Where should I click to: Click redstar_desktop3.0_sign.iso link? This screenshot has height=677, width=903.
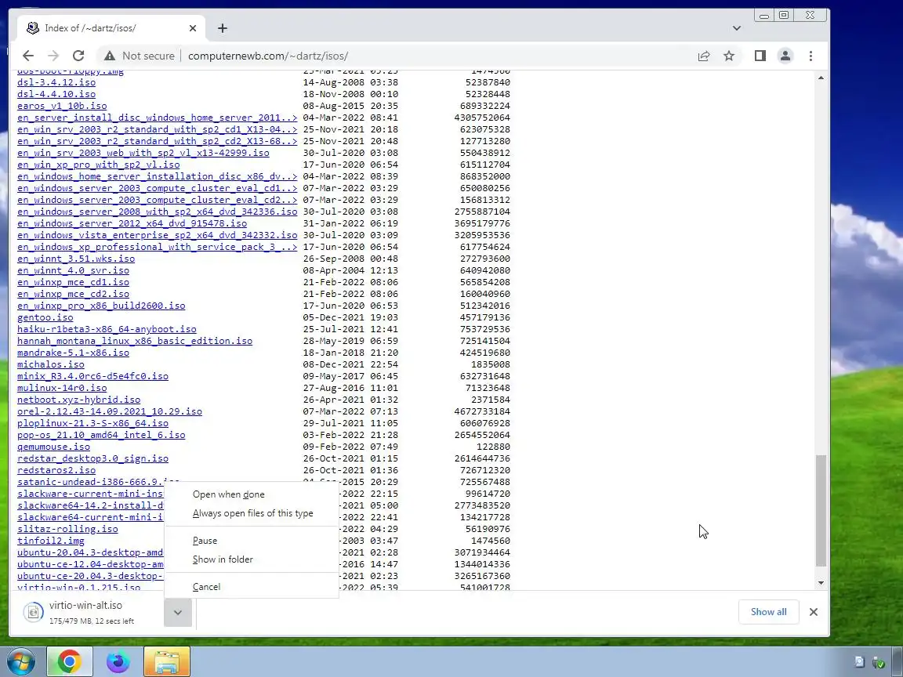pyautogui.click(x=92, y=458)
